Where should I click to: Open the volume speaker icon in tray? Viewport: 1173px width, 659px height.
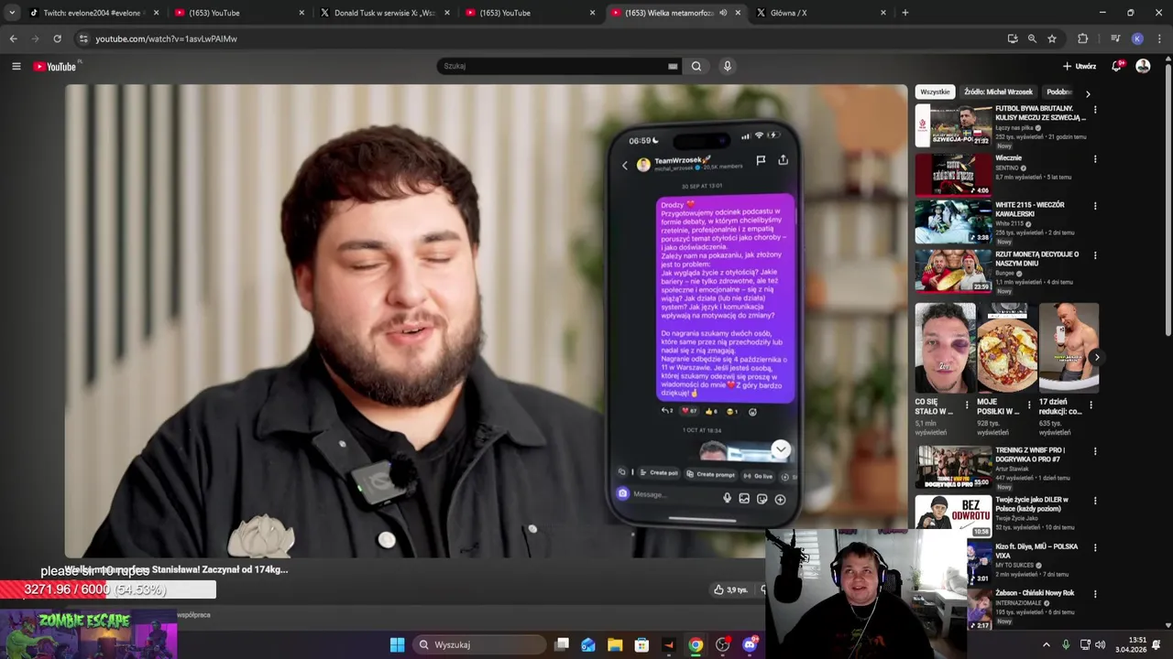(x=1100, y=644)
